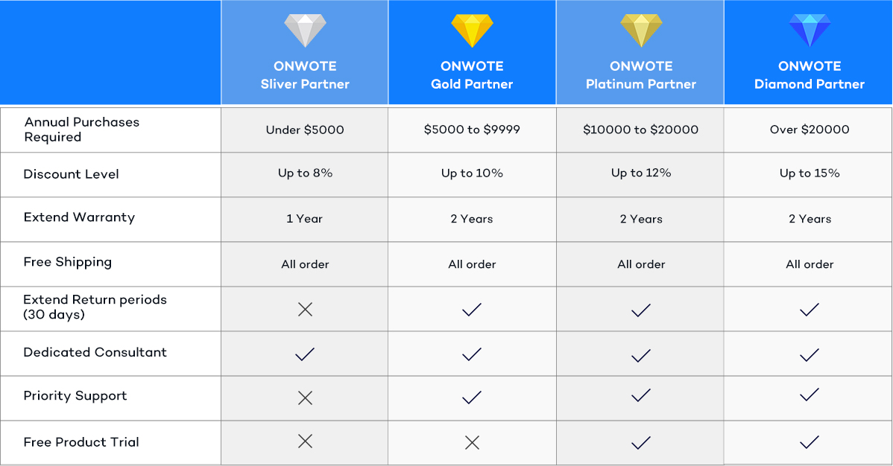Select the ONWOTE Platinum Partner header

[641, 75]
